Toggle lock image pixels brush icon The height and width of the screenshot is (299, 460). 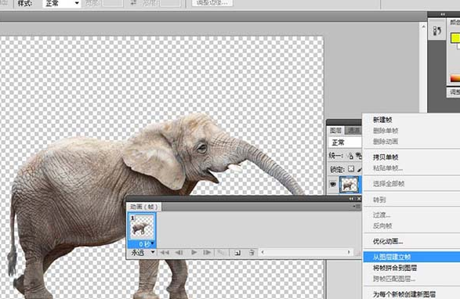(x=360, y=169)
